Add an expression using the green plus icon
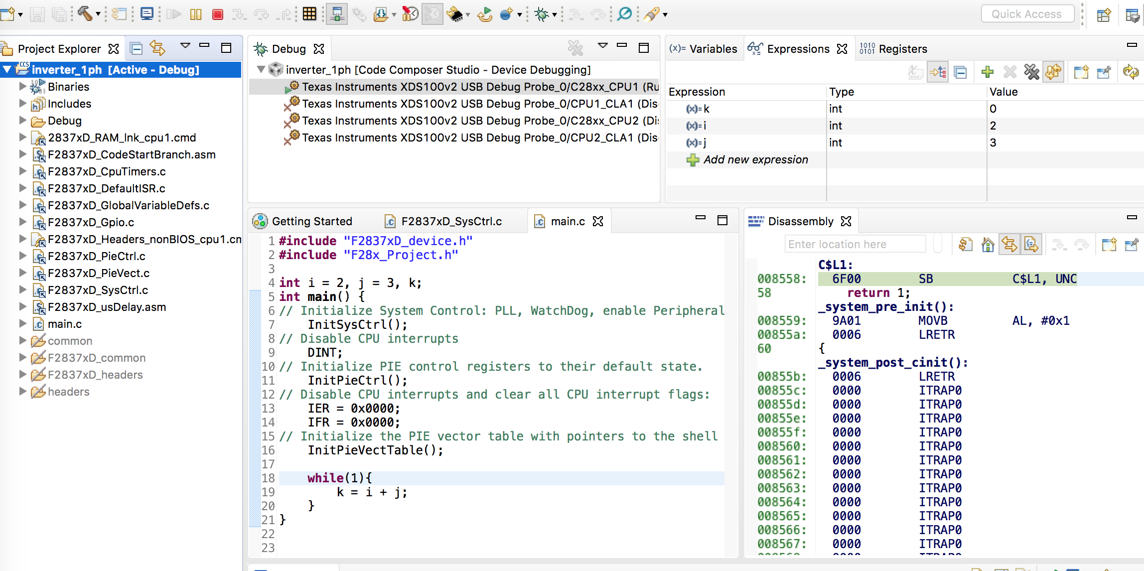The width and height of the screenshot is (1144, 571). (x=987, y=72)
